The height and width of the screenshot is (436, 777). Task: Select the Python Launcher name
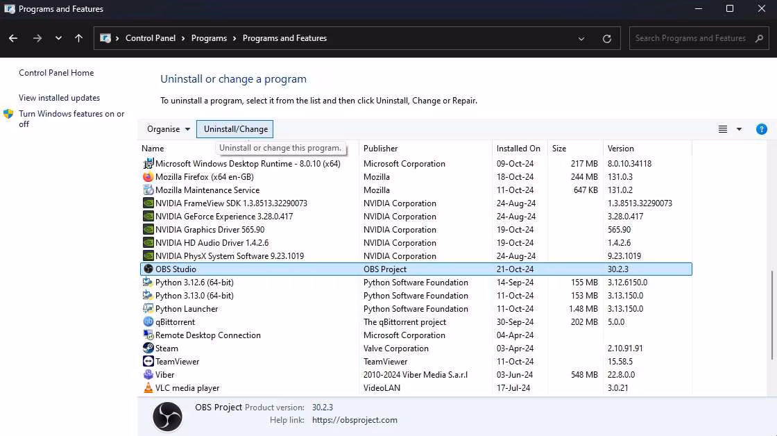(x=187, y=308)
